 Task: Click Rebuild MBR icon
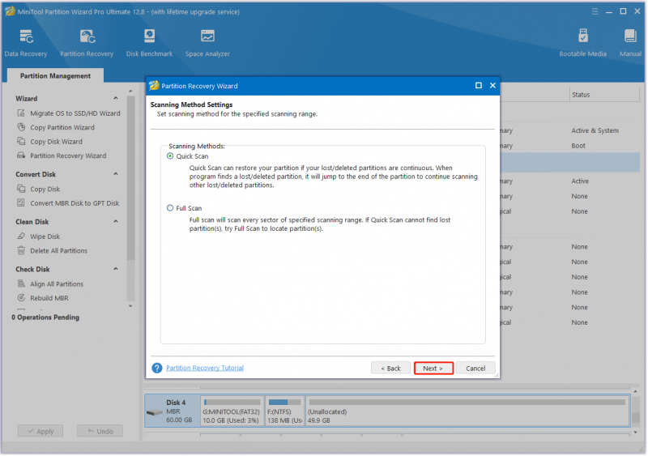(x=21, y=298)
